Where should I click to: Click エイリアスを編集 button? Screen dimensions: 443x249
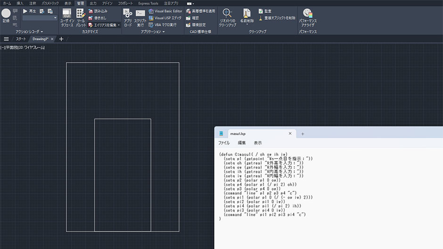coord(102,25)
